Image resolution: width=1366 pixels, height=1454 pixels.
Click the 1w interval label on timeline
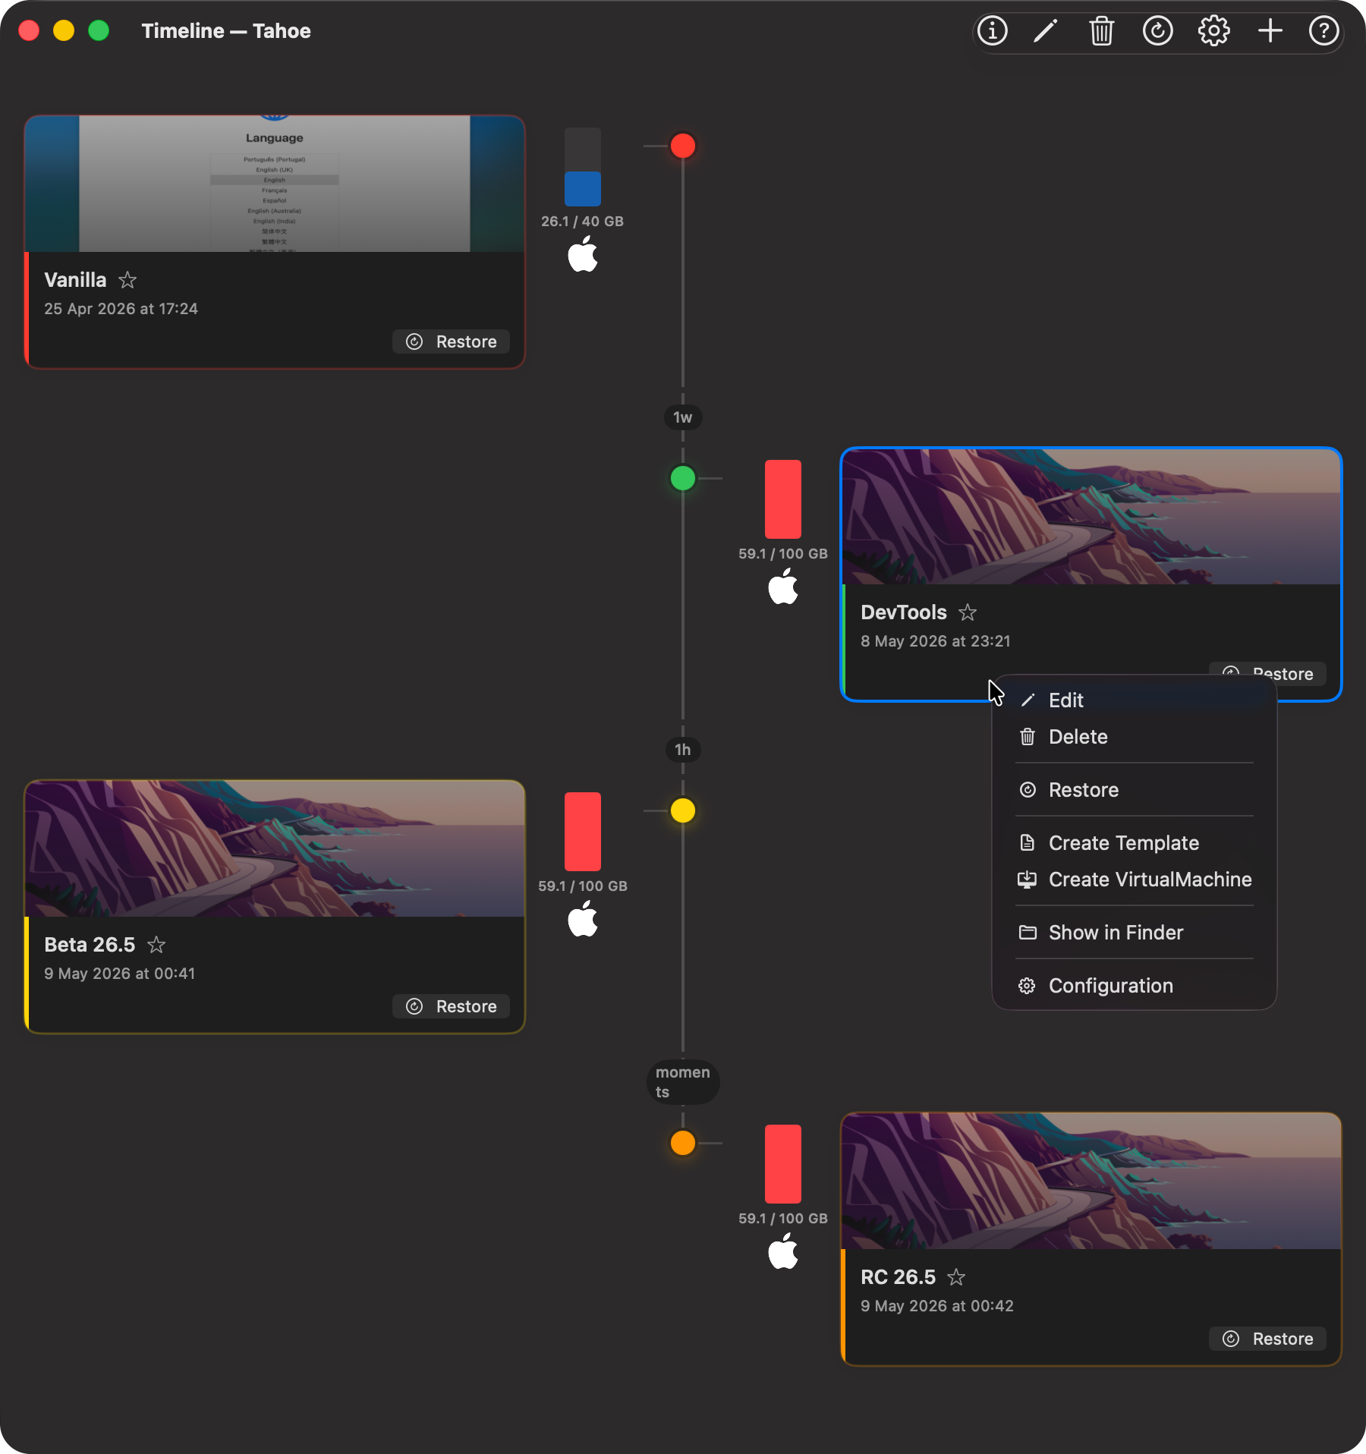pyautogui.click(x=683, y=417)
